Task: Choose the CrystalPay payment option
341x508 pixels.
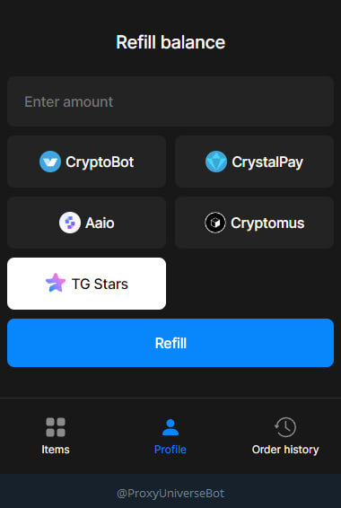Action: pyautogui.click(x=254, y=162)
